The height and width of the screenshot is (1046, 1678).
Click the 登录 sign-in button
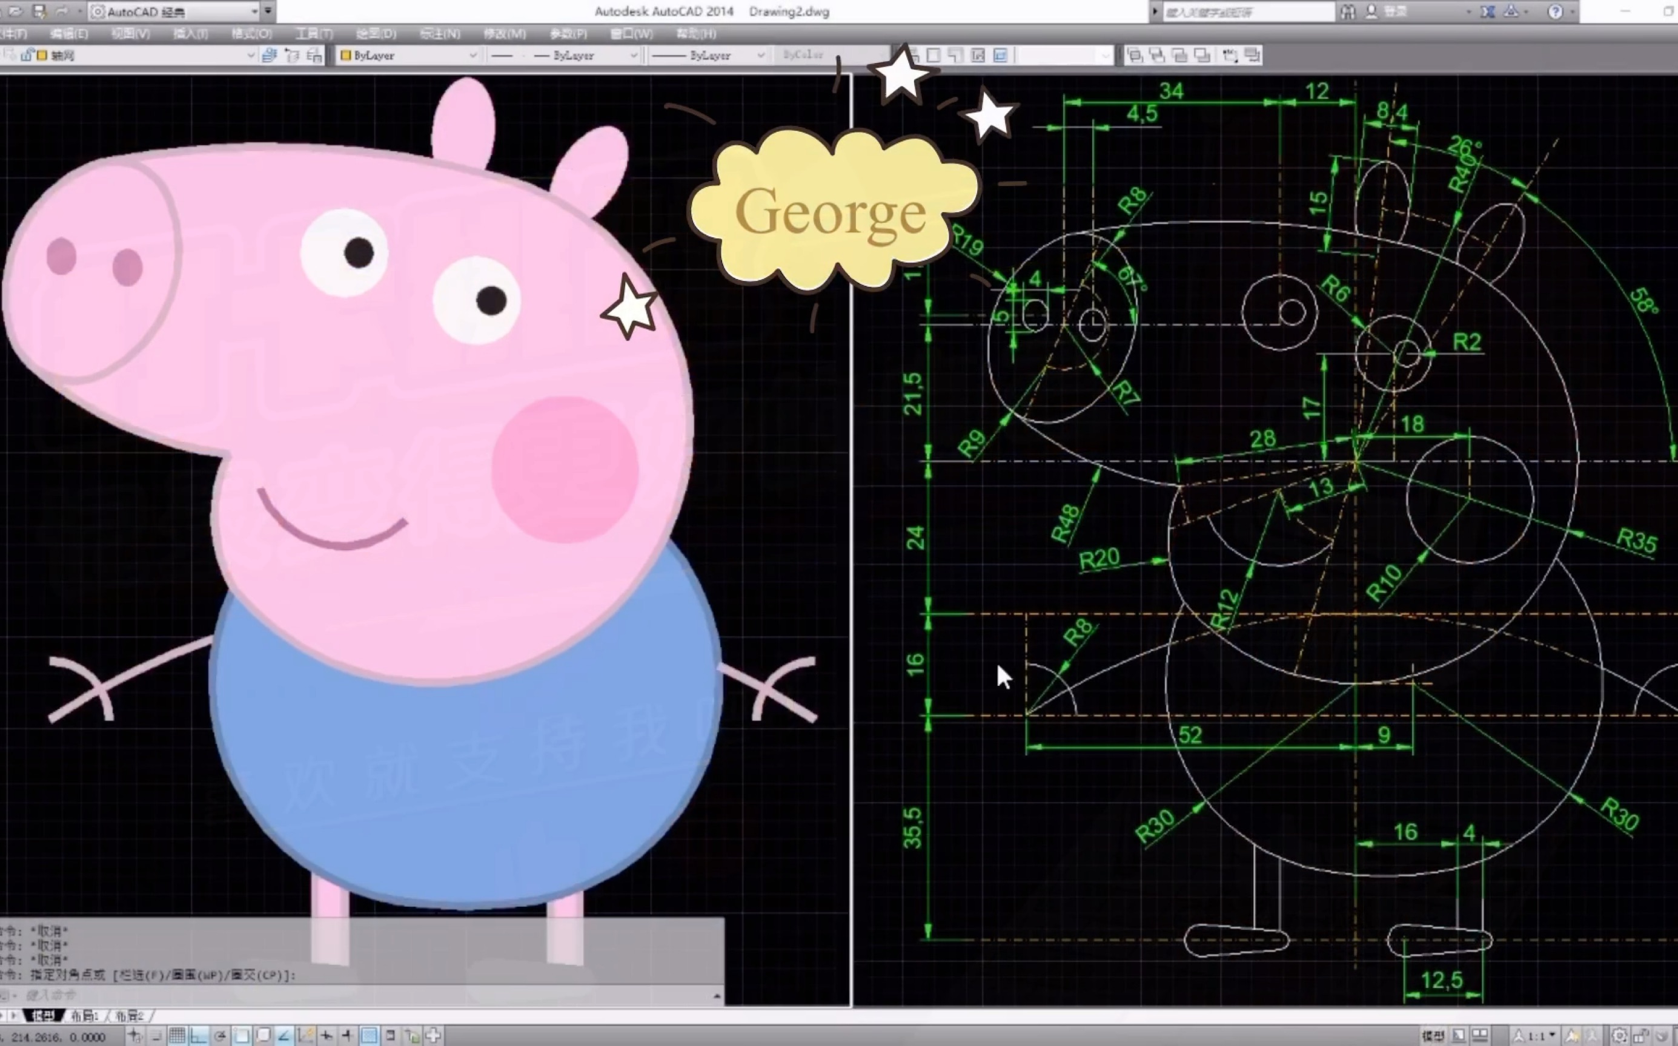(x=1393, y=12)
